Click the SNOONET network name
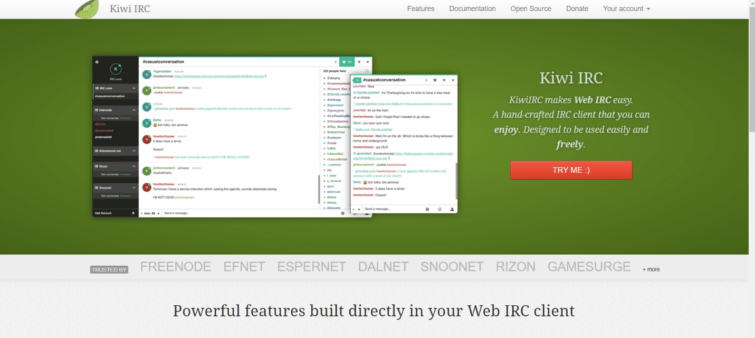 point(452,267)
